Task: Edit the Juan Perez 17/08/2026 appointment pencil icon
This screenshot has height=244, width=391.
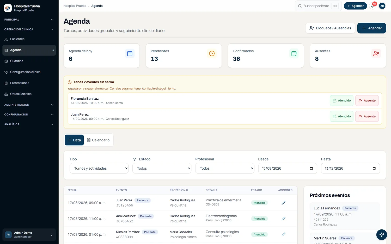Action: [x=283, y=203]
